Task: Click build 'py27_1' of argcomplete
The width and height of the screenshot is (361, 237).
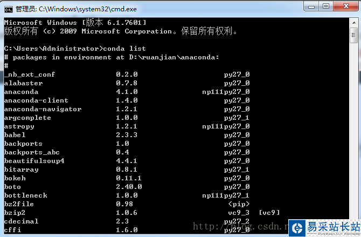Action: [x=237, y=118]
